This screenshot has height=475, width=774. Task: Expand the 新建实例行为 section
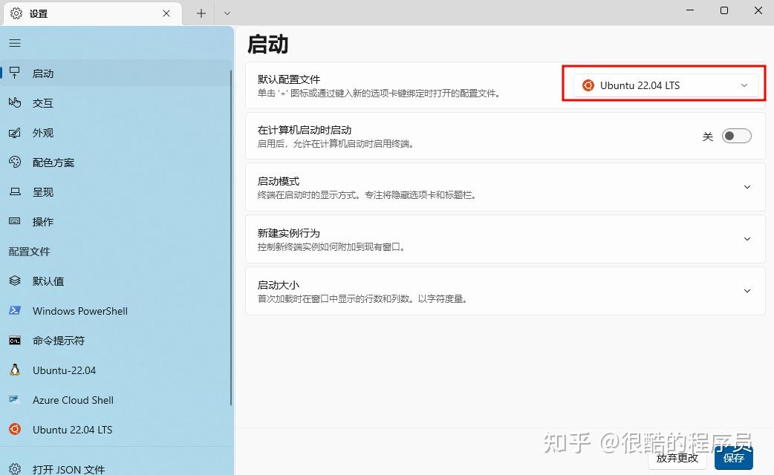[747, 239]
